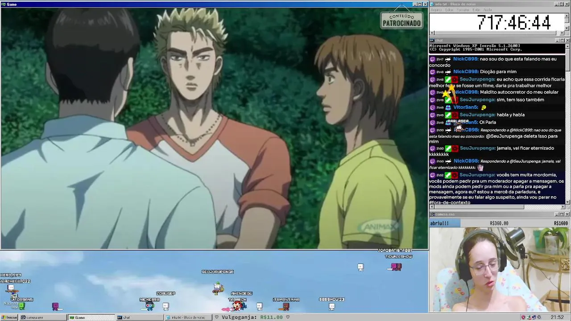Screen dimensions: 571x321
Task: Switch to chat taskbar button
Action: coord(139,317)
